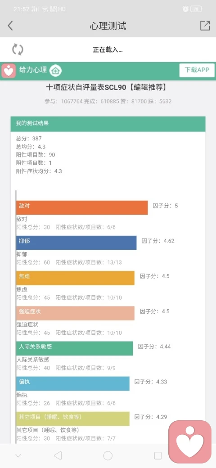
Task: Tap the green 人际关系敏感 bar
Action: pos(75,348)
